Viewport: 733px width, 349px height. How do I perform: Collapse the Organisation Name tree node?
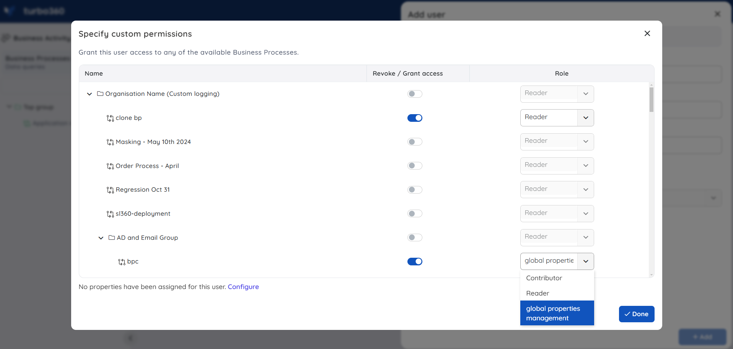point(90,94)
